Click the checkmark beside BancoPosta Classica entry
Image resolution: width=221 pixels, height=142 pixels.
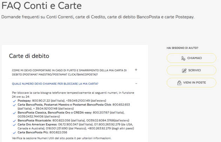tap(14, 113)
